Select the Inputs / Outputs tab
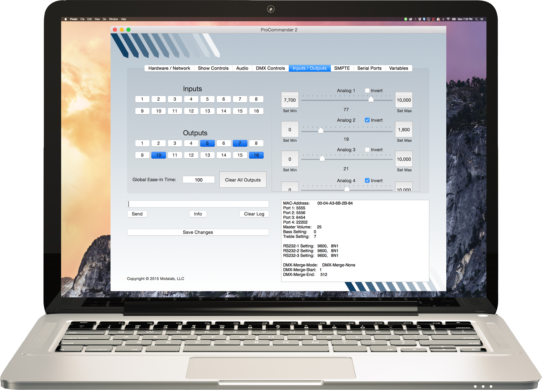 (310, 68)
